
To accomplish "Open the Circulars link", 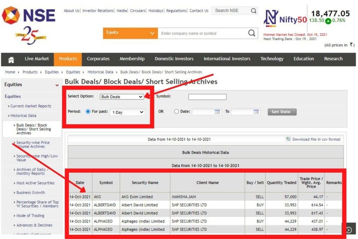I will (137, 11).
